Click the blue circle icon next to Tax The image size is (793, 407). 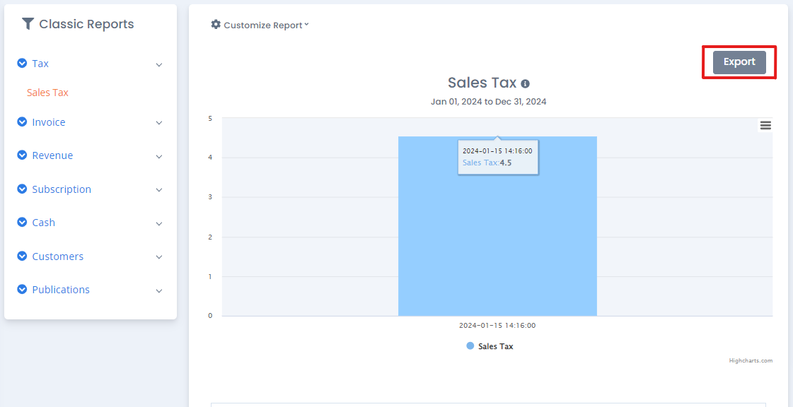point(22,63)
